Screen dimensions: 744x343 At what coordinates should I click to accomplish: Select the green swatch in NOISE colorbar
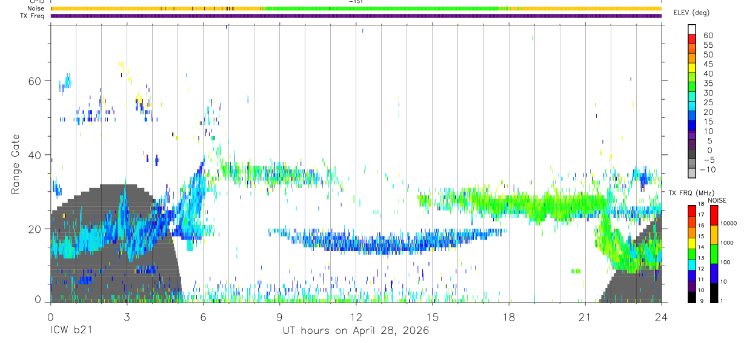point(715,253)
